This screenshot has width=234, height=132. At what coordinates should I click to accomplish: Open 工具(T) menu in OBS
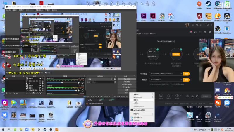47,10
